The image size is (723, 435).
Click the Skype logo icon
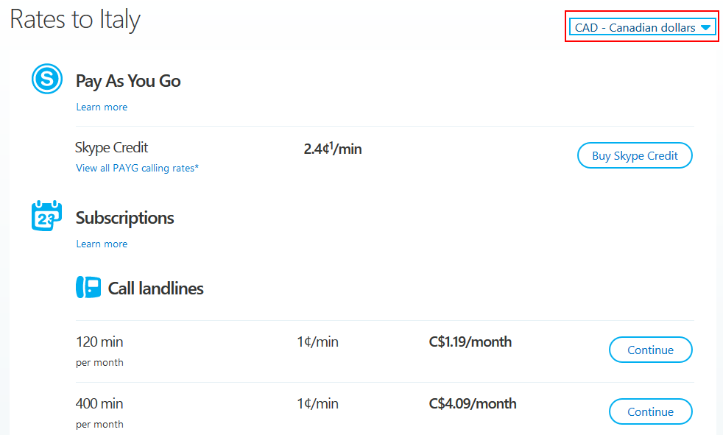coord(47,79)
